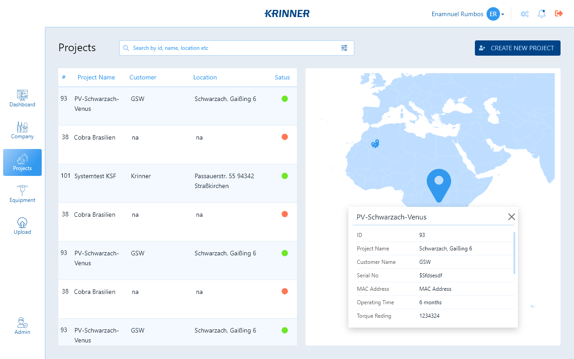
Task: Click the popup details scrollbar
Action: [514, 253]
